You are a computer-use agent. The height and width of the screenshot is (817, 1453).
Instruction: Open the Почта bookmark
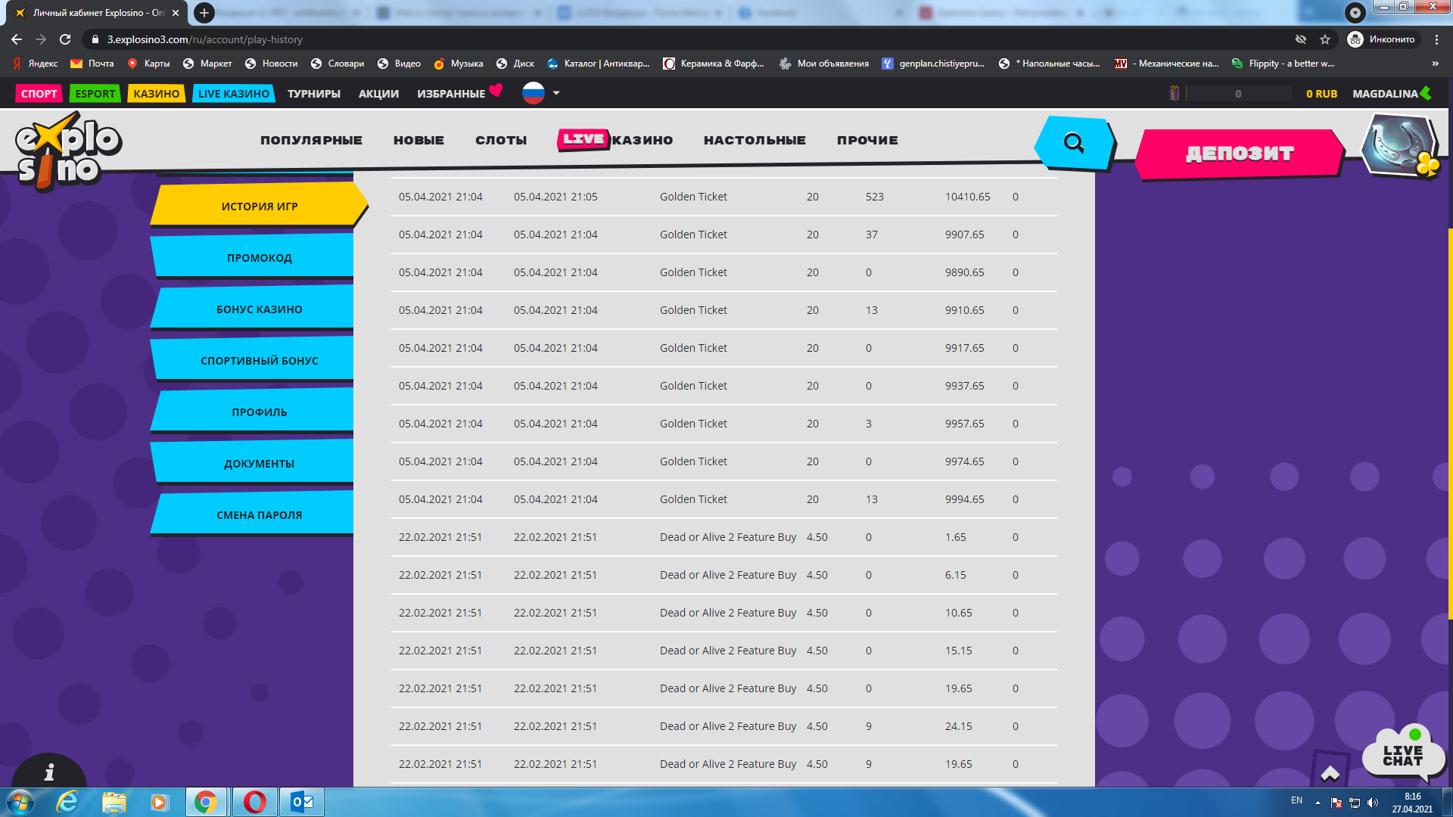click(x=92, y=64)
